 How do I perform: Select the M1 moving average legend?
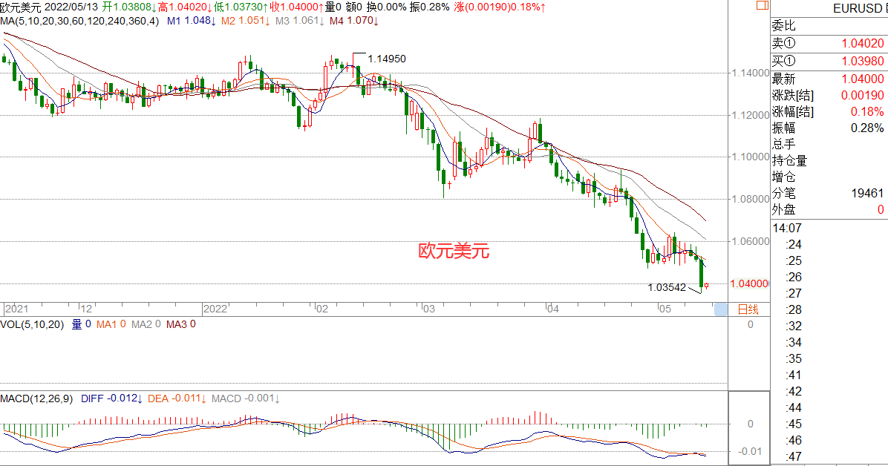click(192, 20)
